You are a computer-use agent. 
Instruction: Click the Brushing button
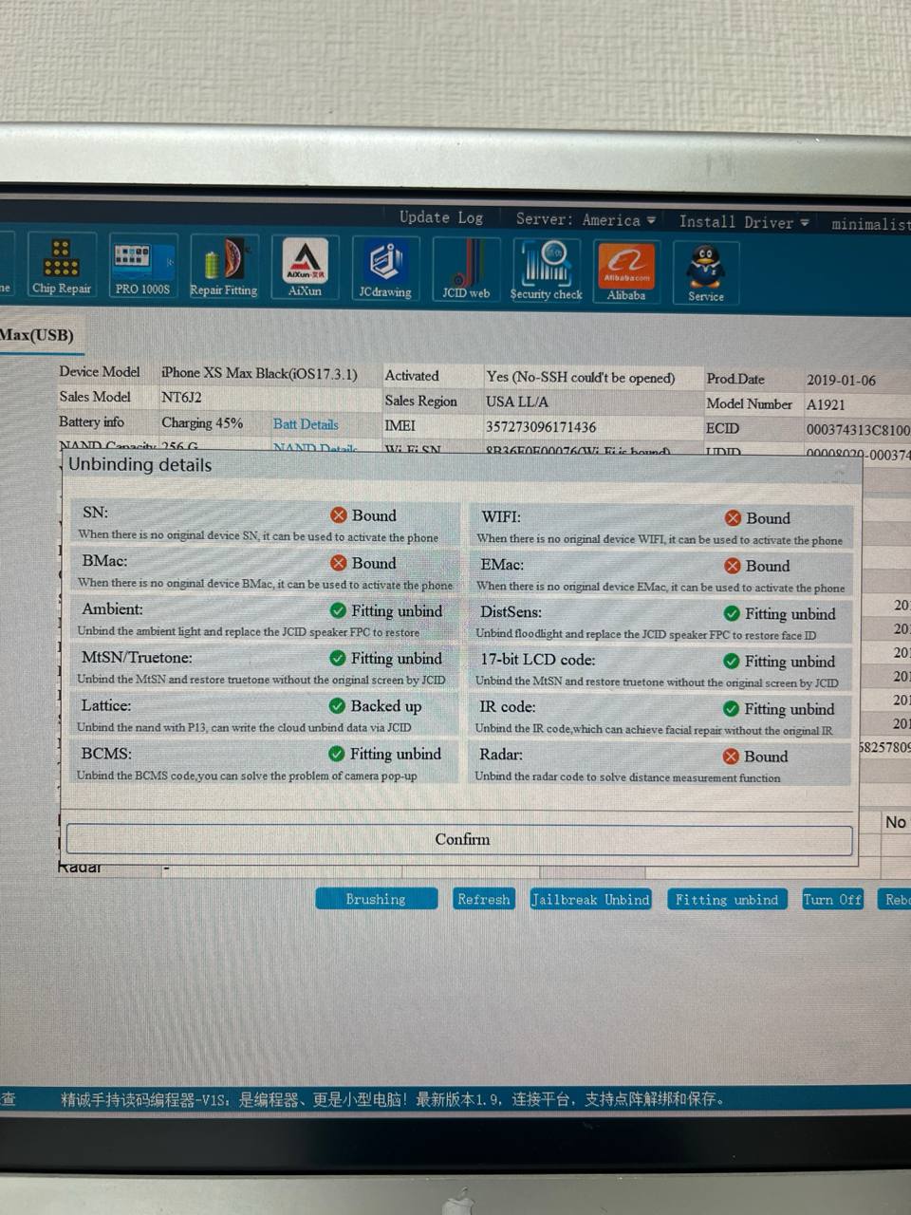click(x=376, y=899)
